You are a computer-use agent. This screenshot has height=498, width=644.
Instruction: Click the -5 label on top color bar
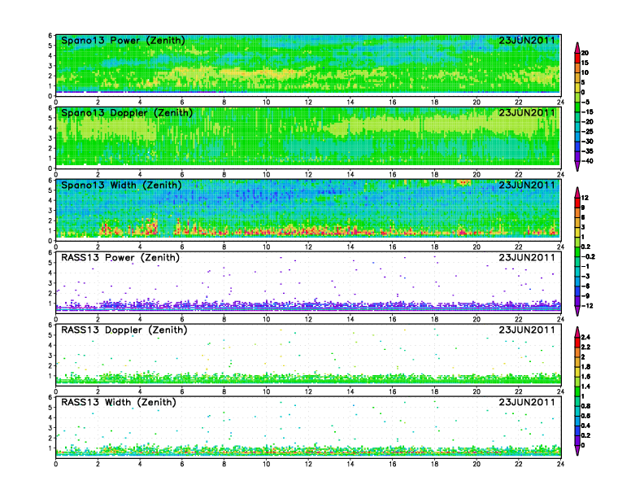585,102
